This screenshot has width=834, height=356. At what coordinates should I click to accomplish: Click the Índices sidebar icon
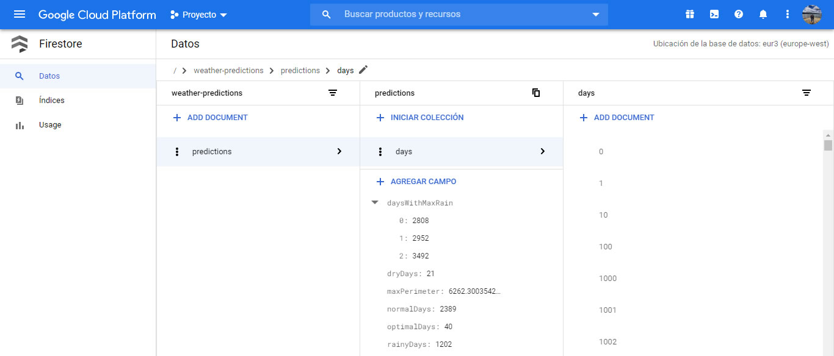tap(20, 101)
